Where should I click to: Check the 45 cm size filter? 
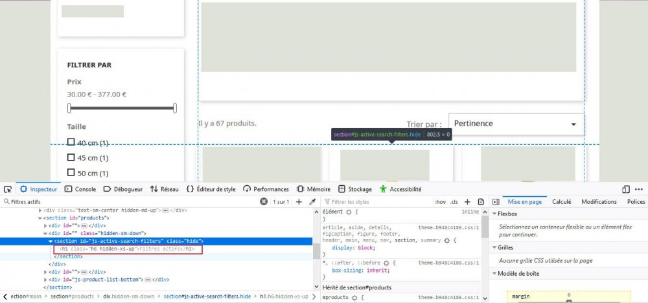pyautogui.click(x=71, y=157)
